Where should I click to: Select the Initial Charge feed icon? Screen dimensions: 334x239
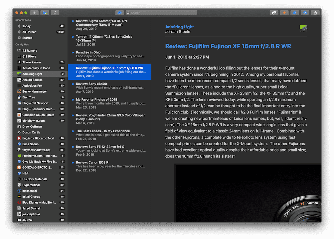pyautogui.click(x=19, y=197)
